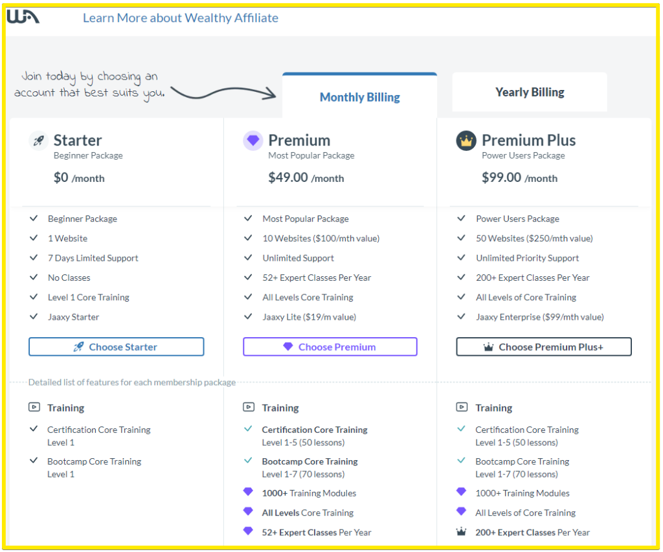Click the checkmark beside 1 Website
The image size is (663, 552).
coord(34,238)
